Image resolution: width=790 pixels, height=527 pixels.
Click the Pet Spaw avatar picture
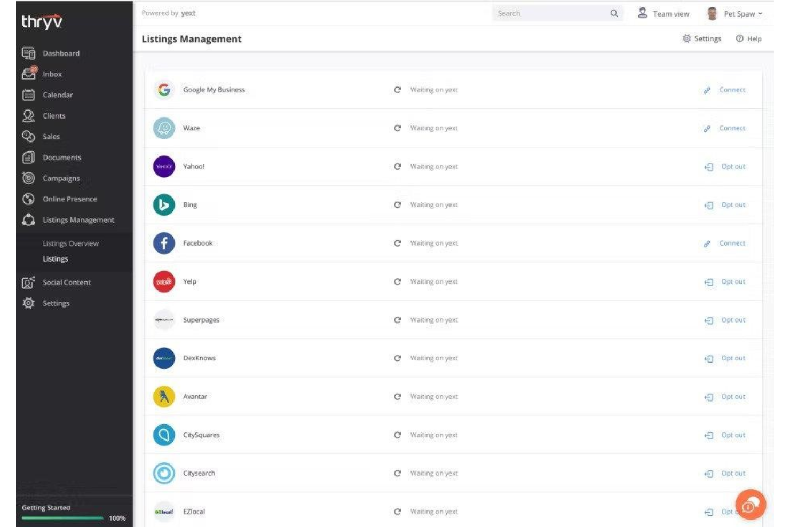[x=712, y=13]
